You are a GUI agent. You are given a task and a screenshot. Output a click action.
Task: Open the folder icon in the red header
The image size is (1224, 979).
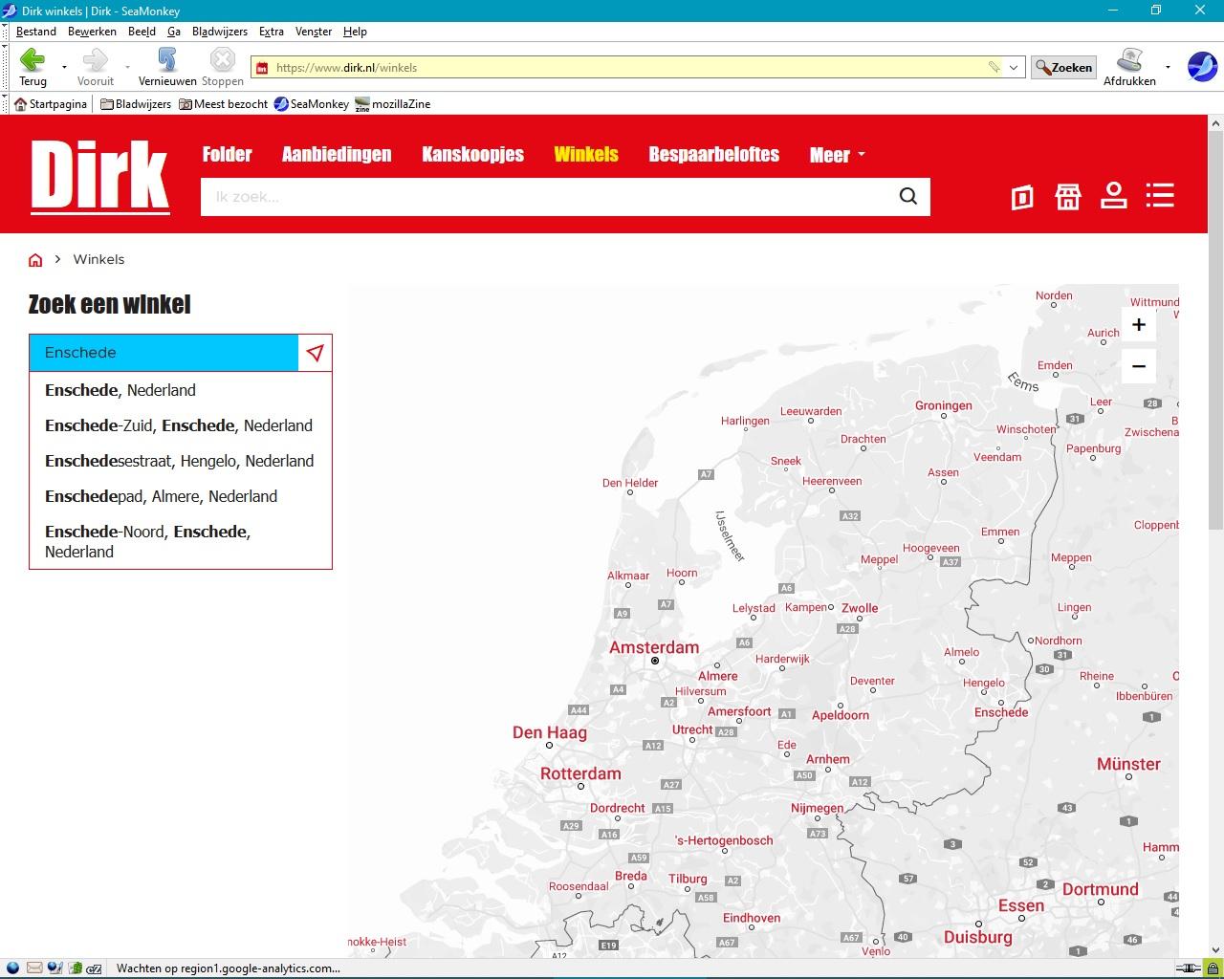point(1022,197)
